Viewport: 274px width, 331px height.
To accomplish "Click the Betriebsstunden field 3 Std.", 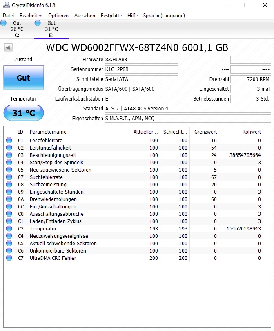I will (x=251, y=99).
